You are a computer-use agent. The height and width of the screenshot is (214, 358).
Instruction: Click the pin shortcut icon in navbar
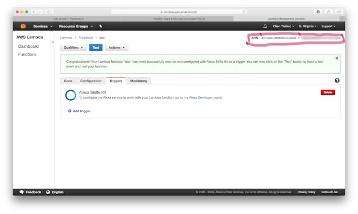(101, 26)
